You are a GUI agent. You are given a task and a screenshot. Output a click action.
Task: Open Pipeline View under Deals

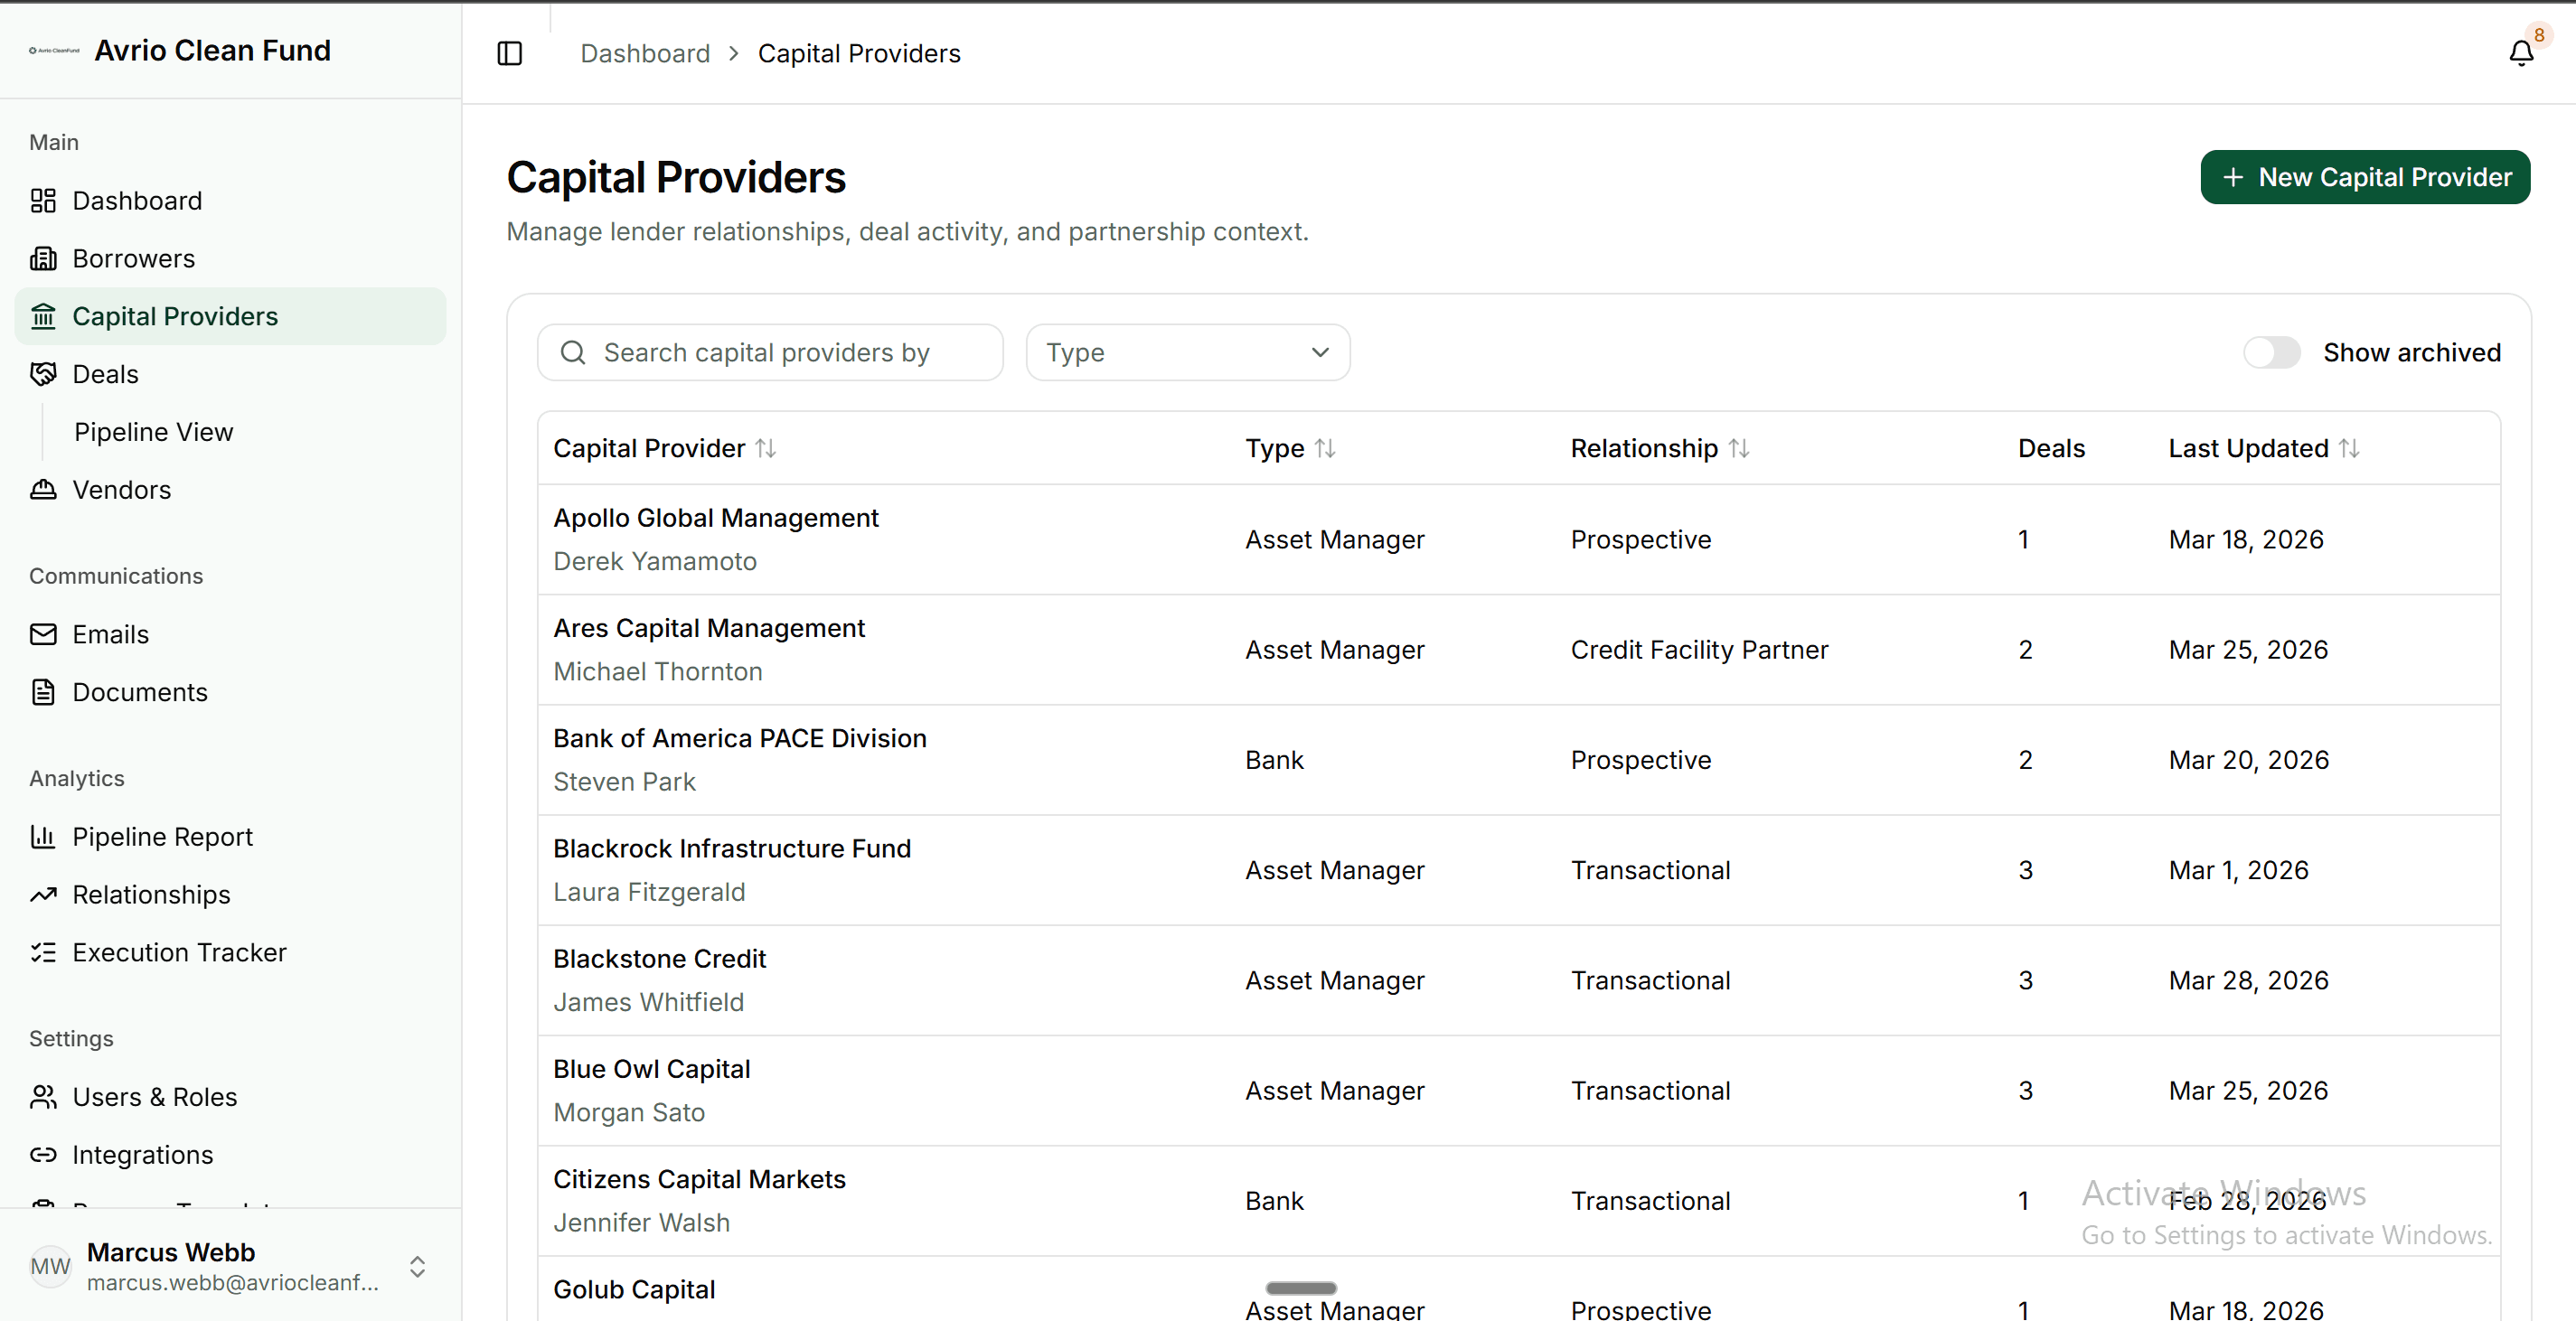[153, 431]
